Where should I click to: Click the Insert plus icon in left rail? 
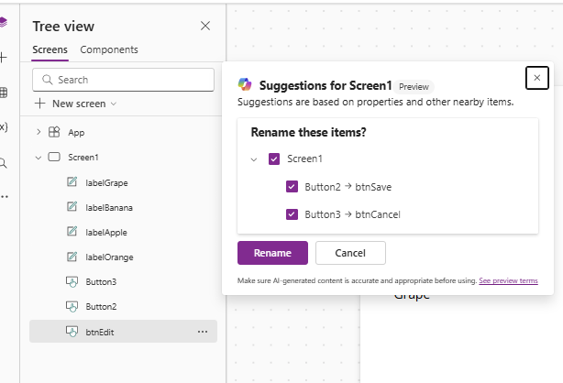3,58
